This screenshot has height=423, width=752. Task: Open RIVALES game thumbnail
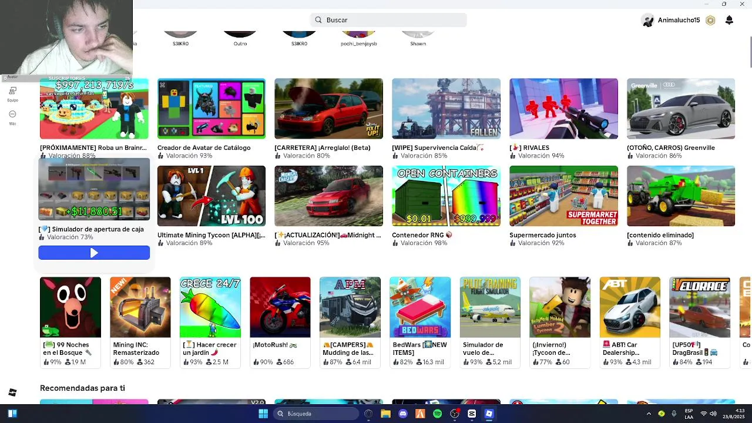(x=563, y=109)
